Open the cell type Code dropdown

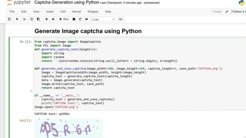(x=103, y=20)
